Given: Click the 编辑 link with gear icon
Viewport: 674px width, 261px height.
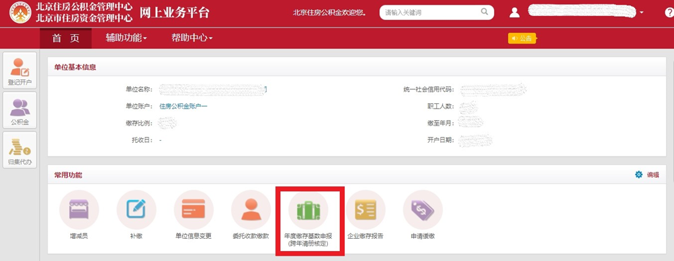Looking at the screenshot, I should 647,174.
